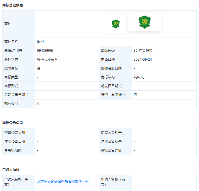Click the 专用权期限 label cell
Image resolution: width=199 pixels, height=191 pixels.
click(x=19, y=150)
